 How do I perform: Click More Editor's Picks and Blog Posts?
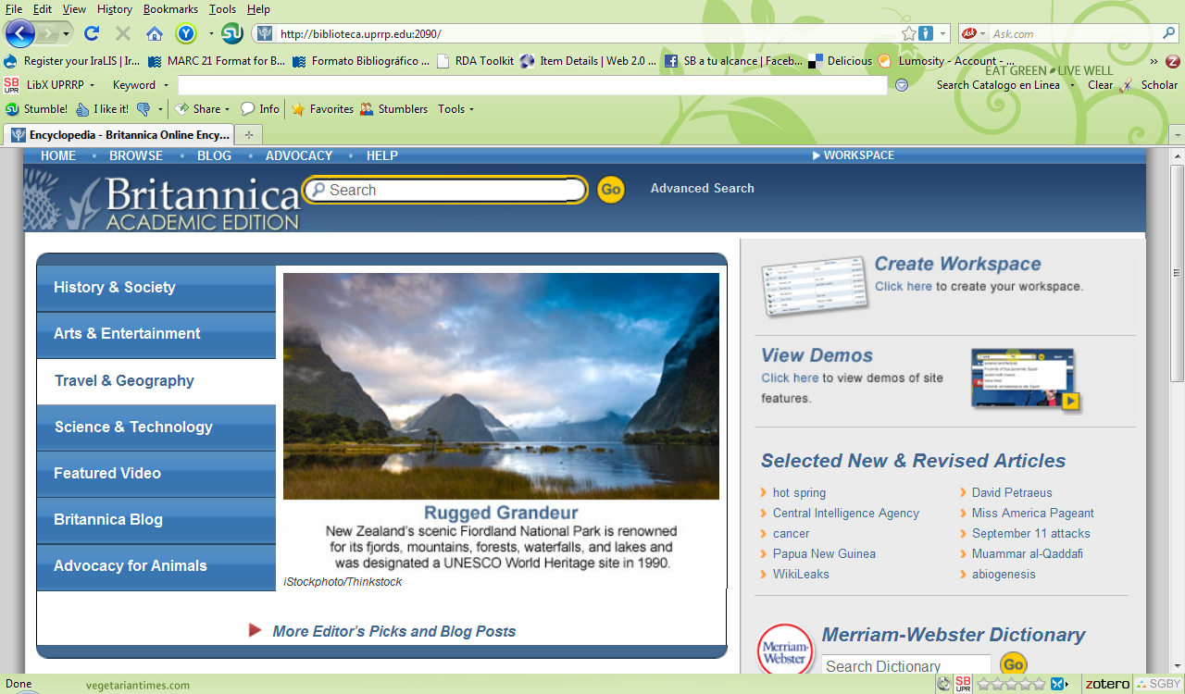coord(393,631)
